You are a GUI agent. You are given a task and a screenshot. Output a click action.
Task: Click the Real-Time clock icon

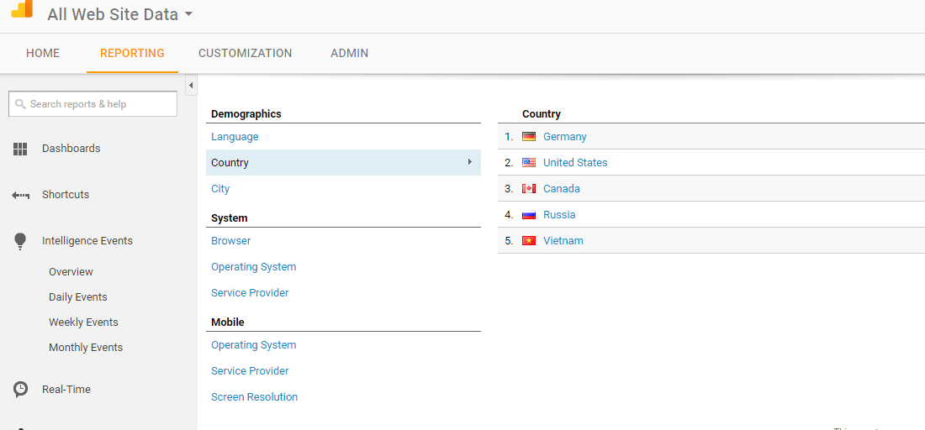pyautogui.click(x=20, y=390)
